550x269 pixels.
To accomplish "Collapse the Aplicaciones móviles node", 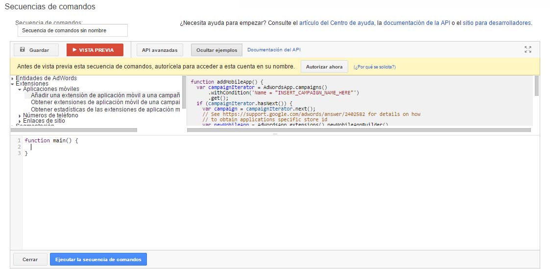I will [20, 90].
